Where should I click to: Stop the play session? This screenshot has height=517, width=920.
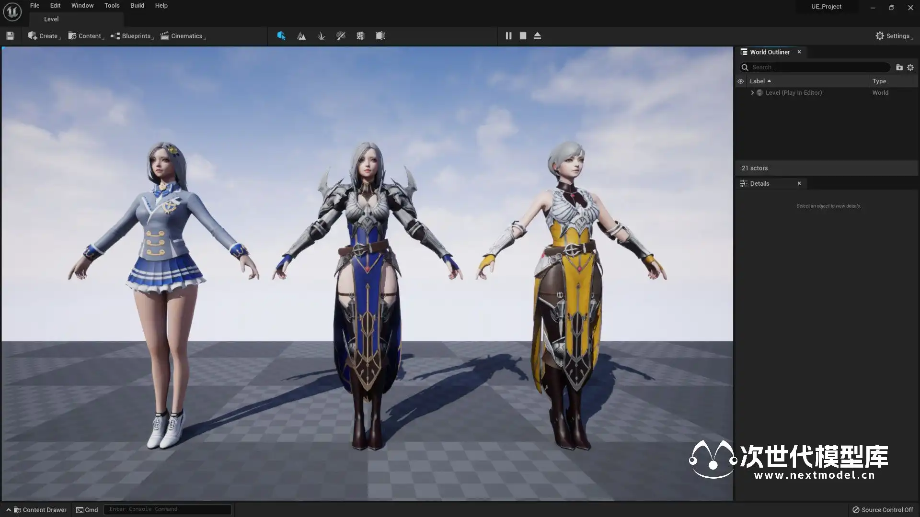pyautogui.click(x=523, y=36)
